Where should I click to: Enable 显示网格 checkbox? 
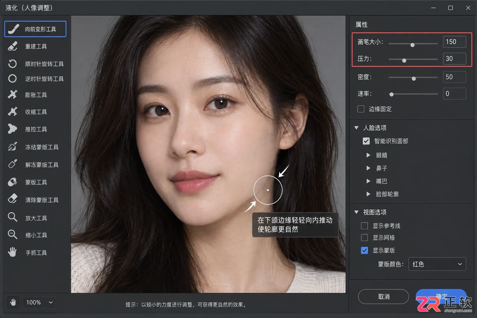[x=364, y=238]
